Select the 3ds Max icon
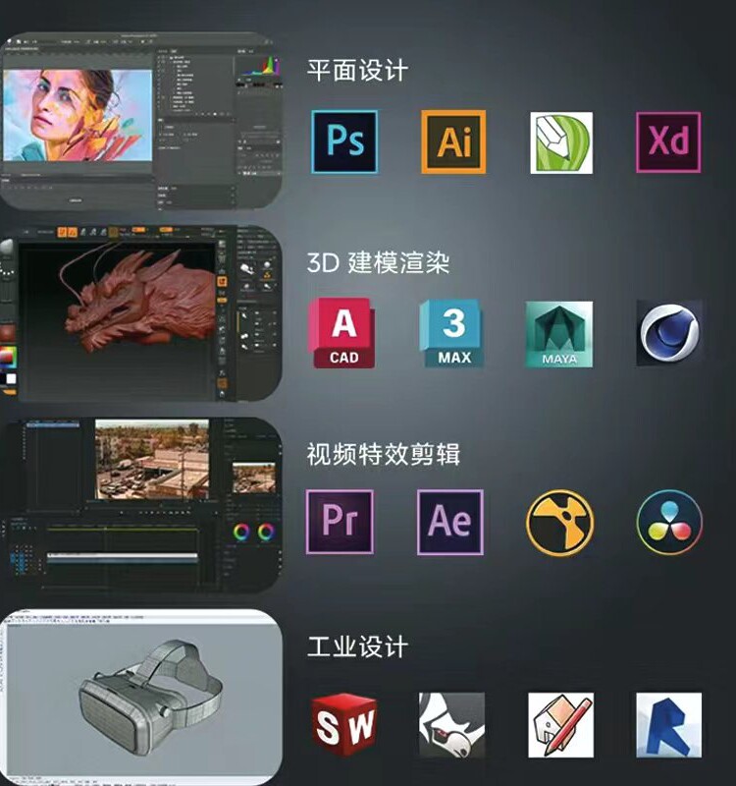The width and height of the screenshot is (736, 786). point(452,333)
